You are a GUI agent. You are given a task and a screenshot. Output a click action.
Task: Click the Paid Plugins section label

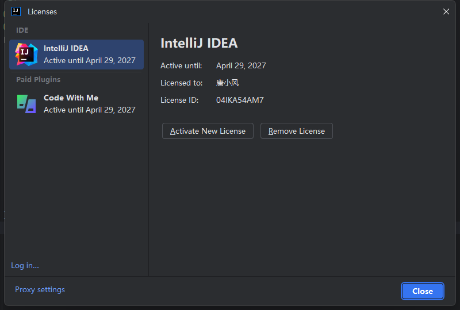click(x=38, y=80)
